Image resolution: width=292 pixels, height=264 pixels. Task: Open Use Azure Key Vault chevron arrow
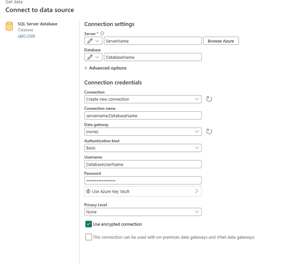click(197, 191)
